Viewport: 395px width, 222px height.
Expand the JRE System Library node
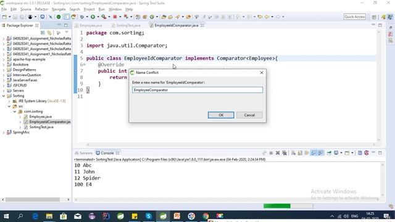(x=9, y=101)
